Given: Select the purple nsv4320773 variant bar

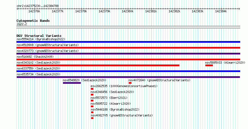Looking at the screenshot, I should 128,54.
